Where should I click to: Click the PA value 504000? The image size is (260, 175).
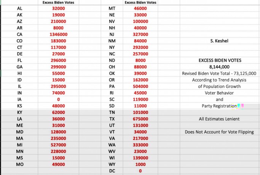pyautogui.click(x=140, y=86)
